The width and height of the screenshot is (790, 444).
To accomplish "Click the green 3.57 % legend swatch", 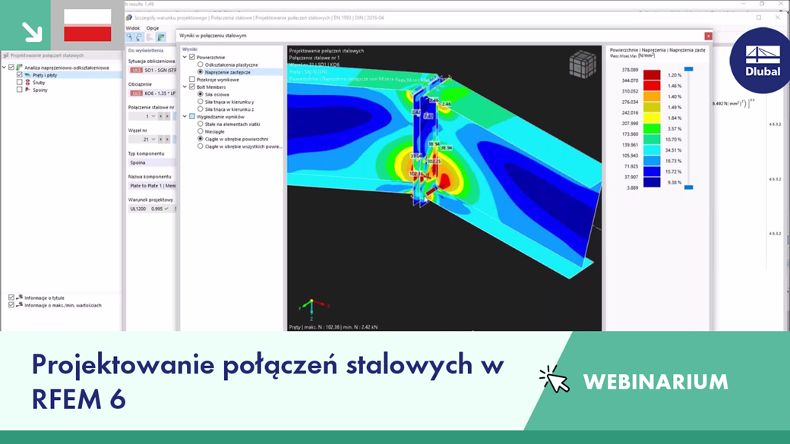I will [652, 129].
